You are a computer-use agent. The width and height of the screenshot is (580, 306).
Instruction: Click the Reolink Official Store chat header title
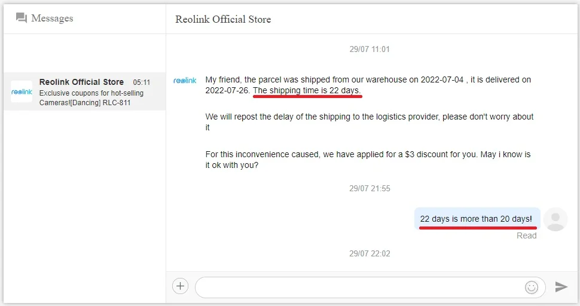(x=223, y=19)
